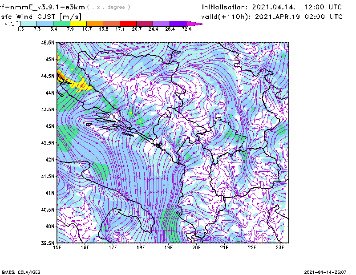Click the 18E longitude label
356x275 pixels.
tap(141, 247)
